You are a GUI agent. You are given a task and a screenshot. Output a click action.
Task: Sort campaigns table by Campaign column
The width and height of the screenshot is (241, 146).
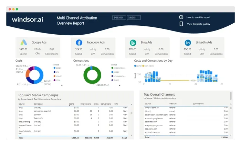[x=38, y=104]
